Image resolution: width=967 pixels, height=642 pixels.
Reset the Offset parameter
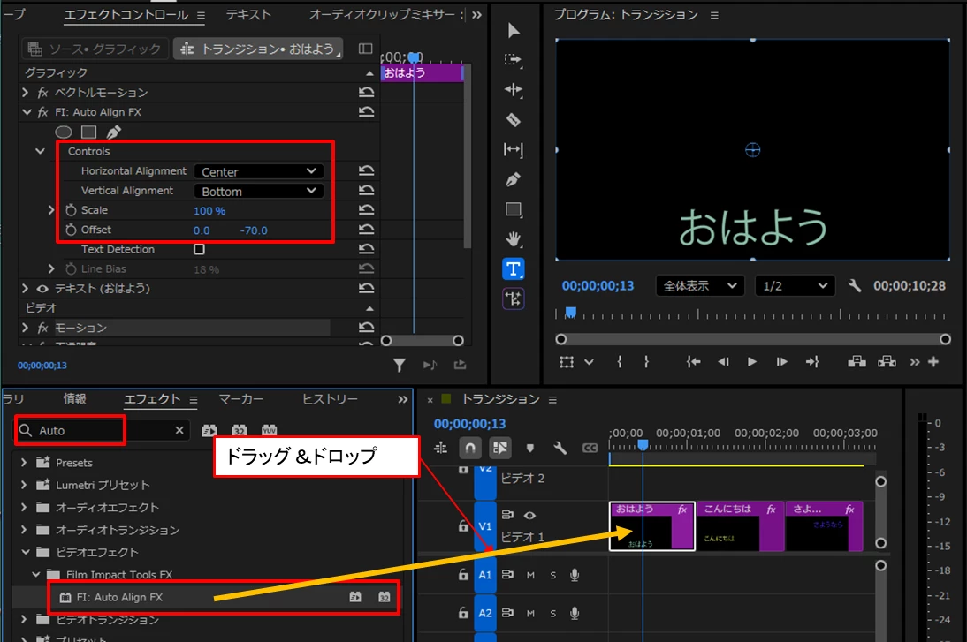(x=366, y=230)
